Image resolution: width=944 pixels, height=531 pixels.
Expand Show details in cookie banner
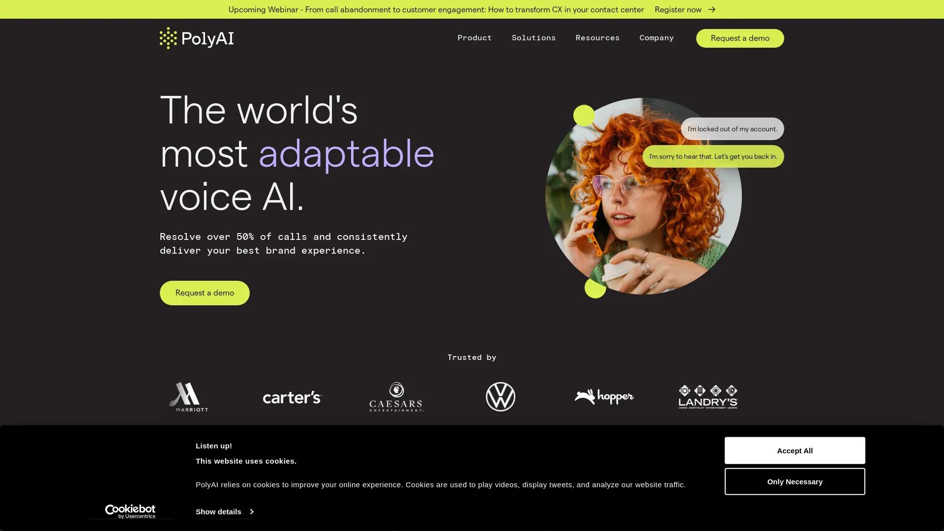pos(224,511)
